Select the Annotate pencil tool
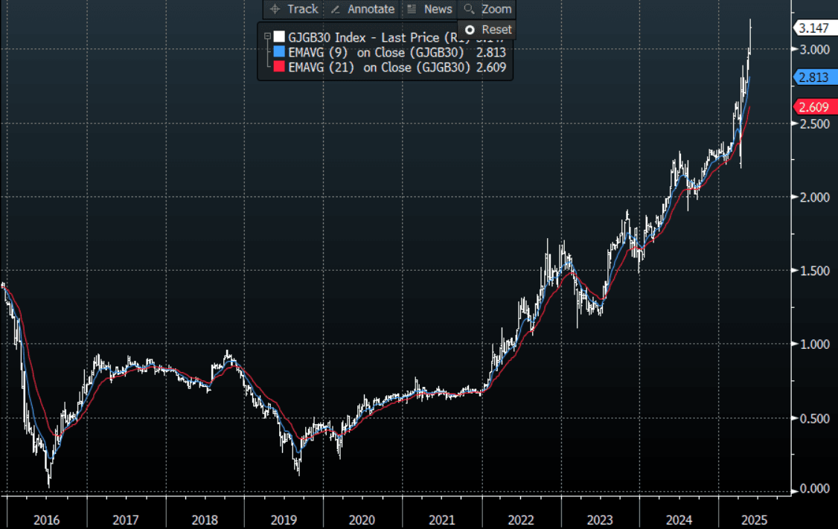 [362, 9]
